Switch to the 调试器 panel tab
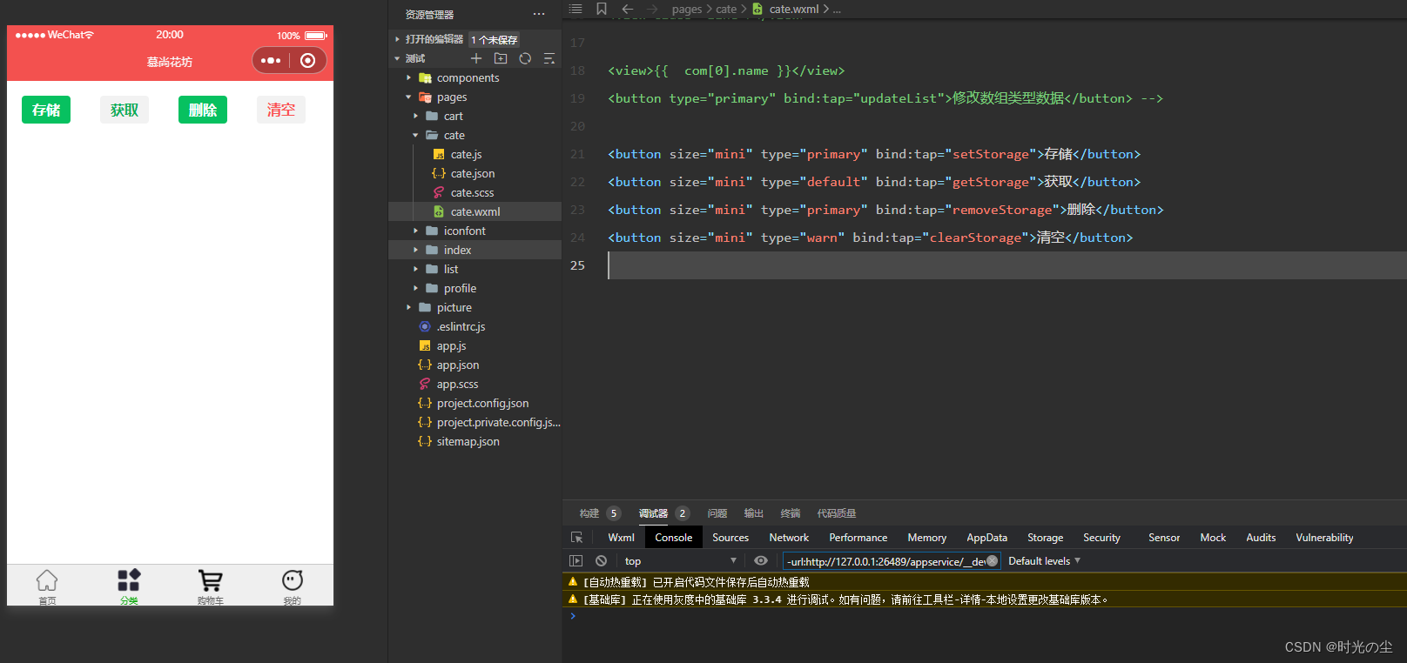 pyautogui.click(x=653, y=513)
